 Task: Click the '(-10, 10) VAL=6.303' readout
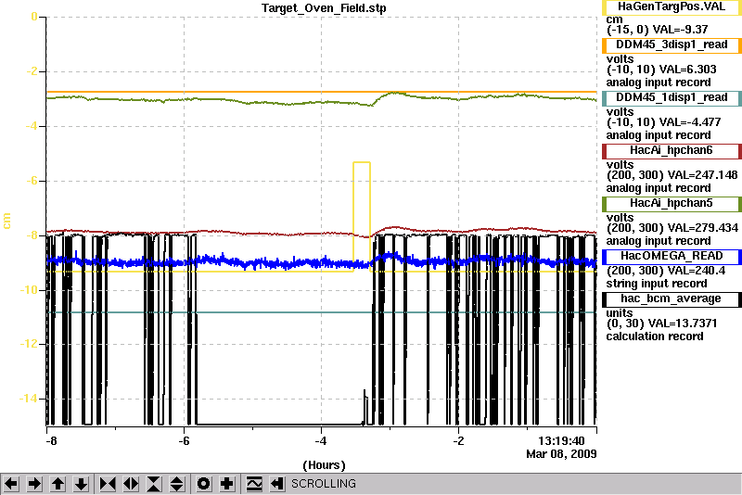661,70
